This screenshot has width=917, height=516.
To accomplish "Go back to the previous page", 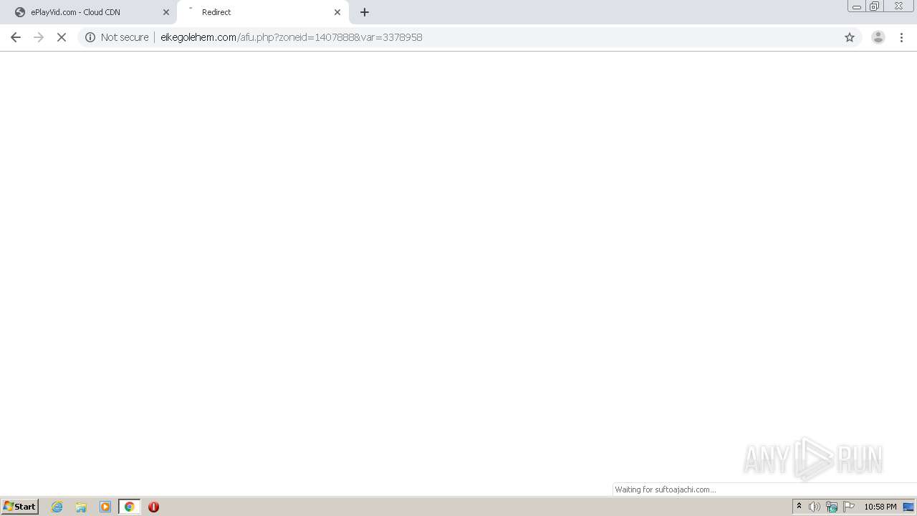I will tap(16, 37).
